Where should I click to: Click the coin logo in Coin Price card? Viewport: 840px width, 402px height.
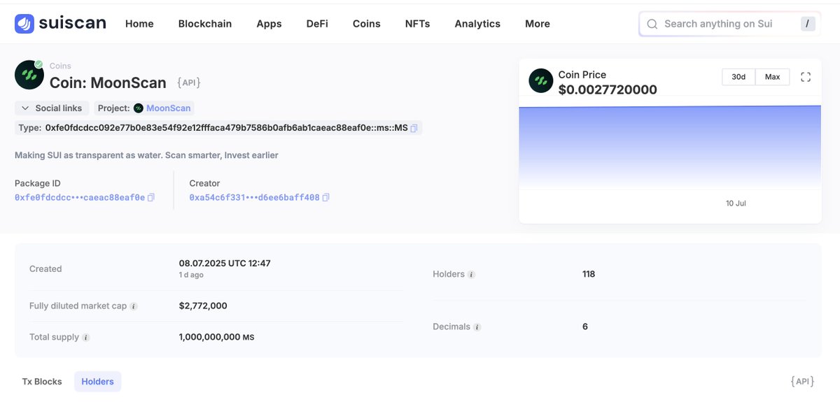pos(541,80)
